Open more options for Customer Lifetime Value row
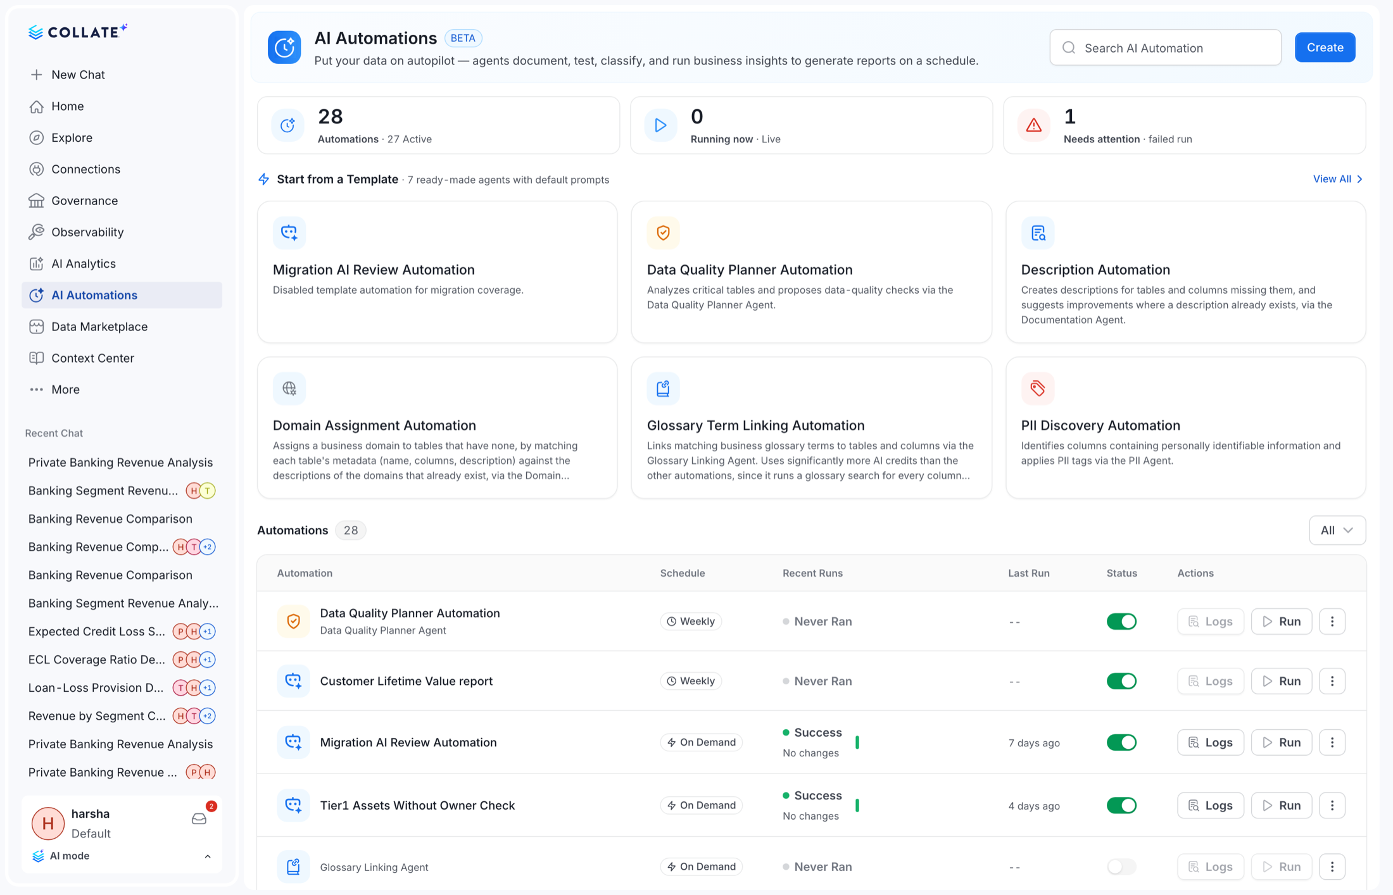Image resolution: width=1393 pixels, height=895 pixels. coord(1332,681)
